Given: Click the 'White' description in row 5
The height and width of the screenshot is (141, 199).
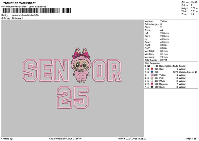Looking at the screenshot, I should (162, 81).
